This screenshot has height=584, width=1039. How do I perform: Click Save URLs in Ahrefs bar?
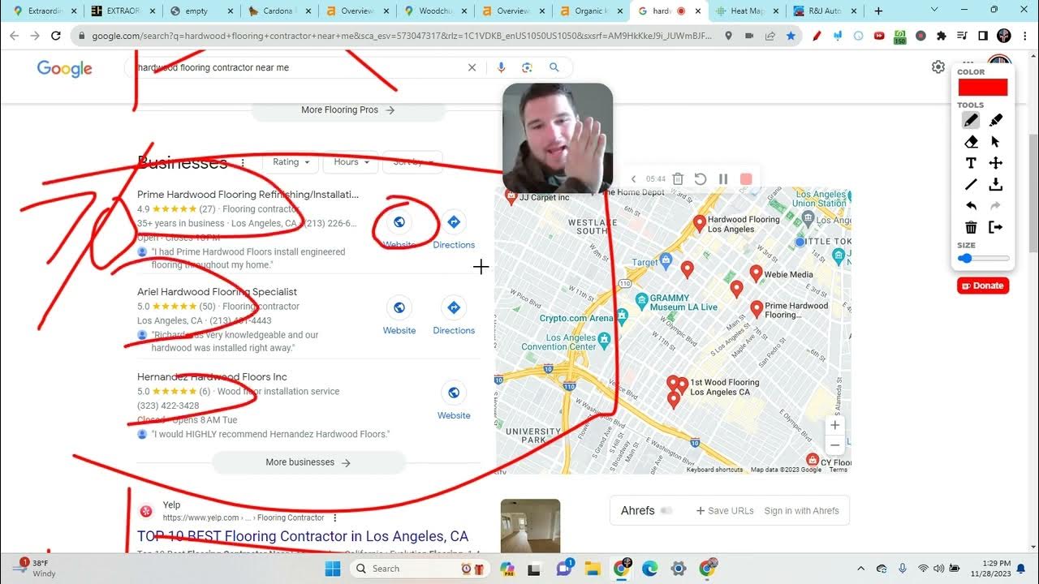click(725, 511)
